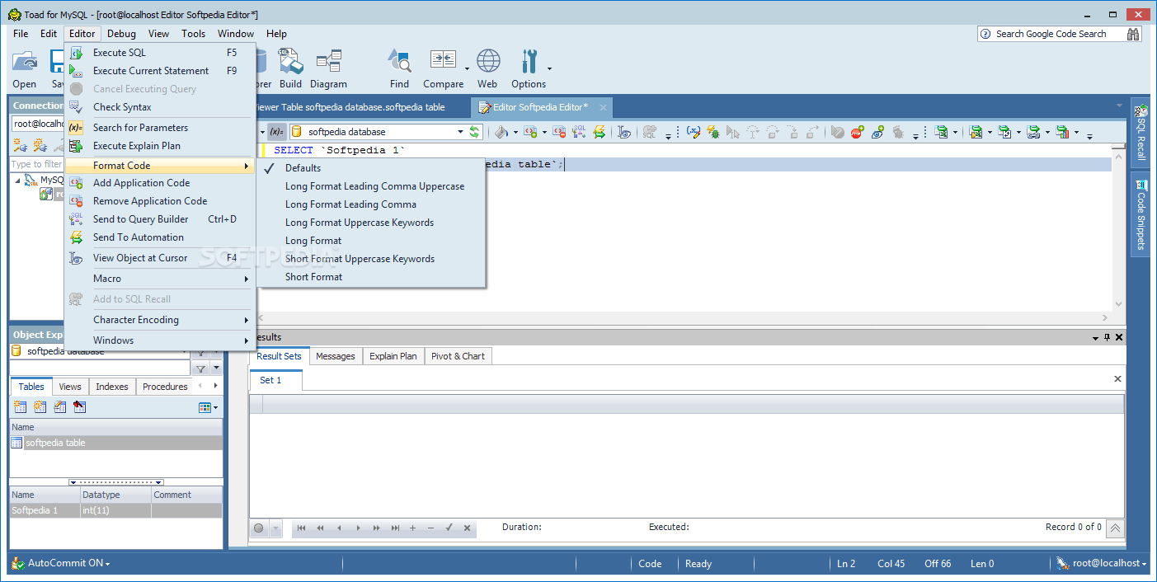The width and height of the screenshot is (1157, 582).
Task: Expand the Macro submenu
Action: click(x=160, y=279)
